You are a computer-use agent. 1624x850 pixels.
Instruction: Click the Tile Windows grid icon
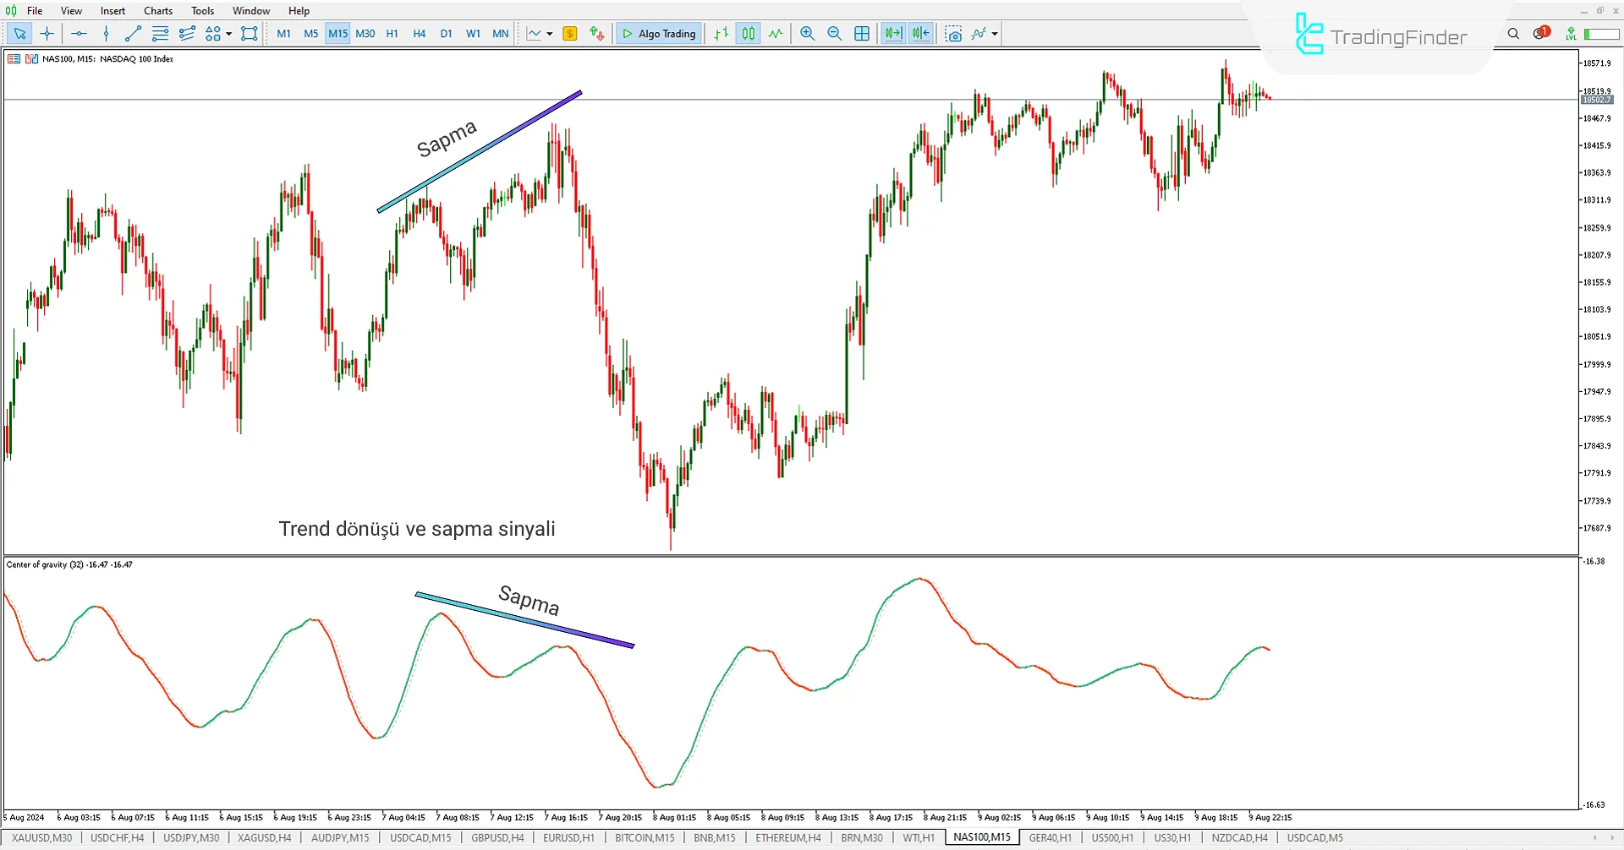tap(861, 34)
